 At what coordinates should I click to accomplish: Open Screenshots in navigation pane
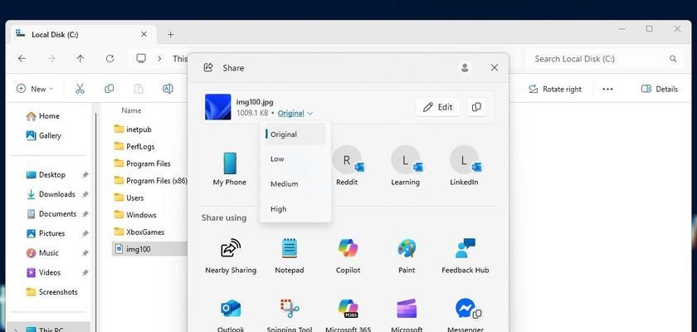point(52,292)
